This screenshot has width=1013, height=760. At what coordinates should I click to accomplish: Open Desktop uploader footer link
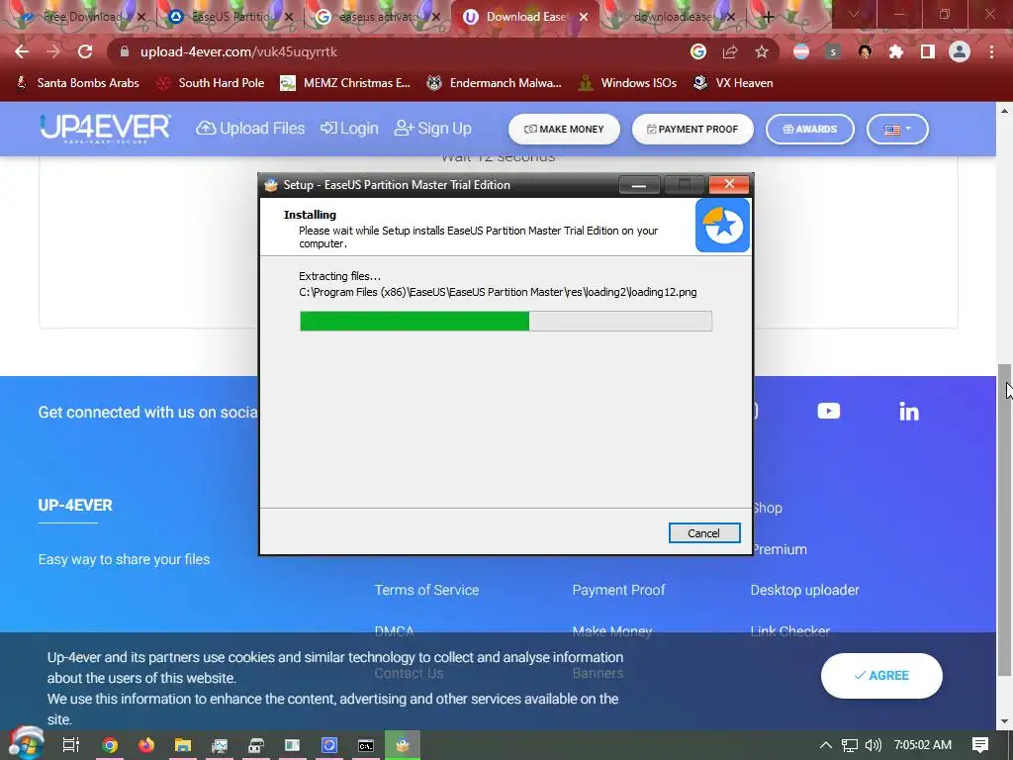(x=804, y=590)
